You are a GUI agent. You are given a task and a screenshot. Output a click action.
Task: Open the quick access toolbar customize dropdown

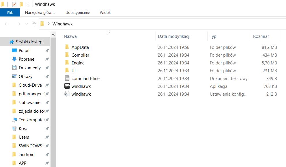pos(28,4)
